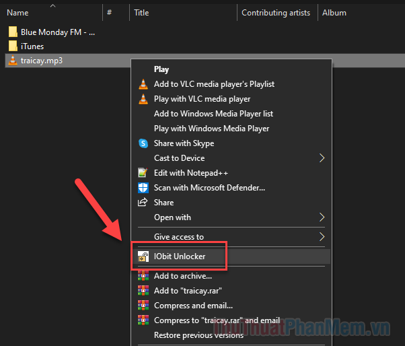Expand the Give access to submenu arrow
This screenshot has height=346, width=405.
click(x=322, y=237)
